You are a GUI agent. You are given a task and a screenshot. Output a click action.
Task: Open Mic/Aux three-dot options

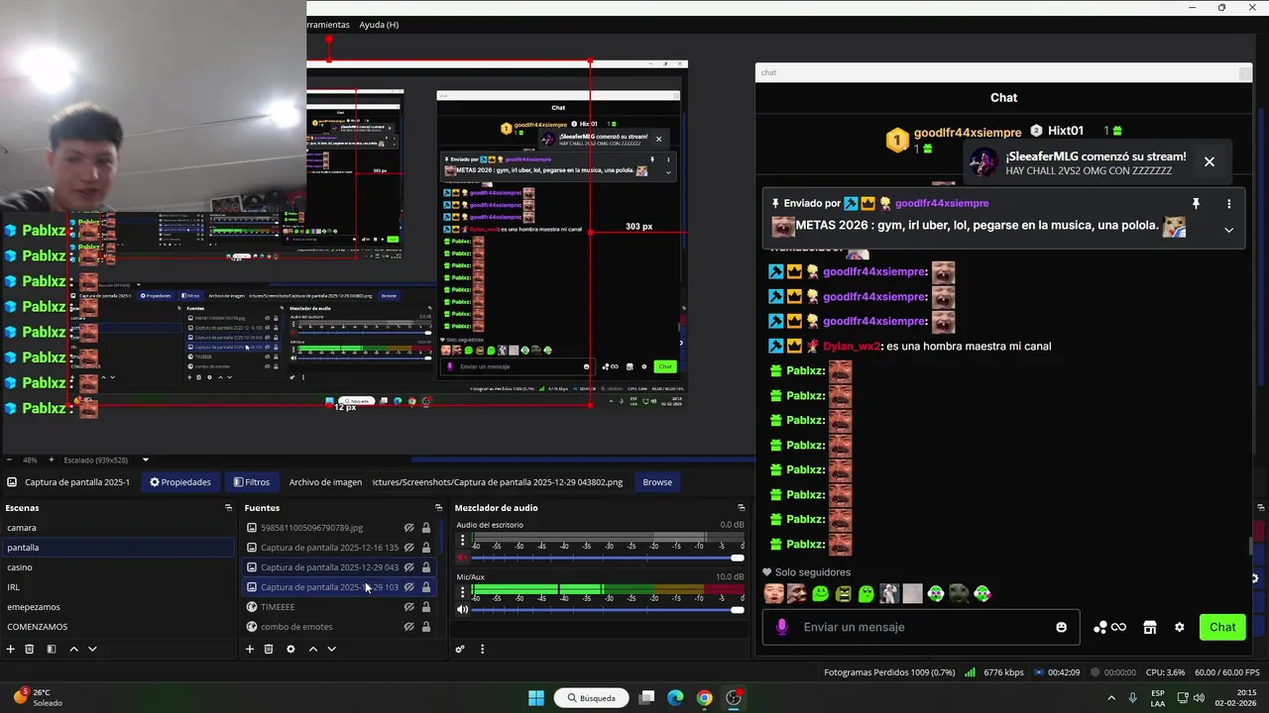462,593
